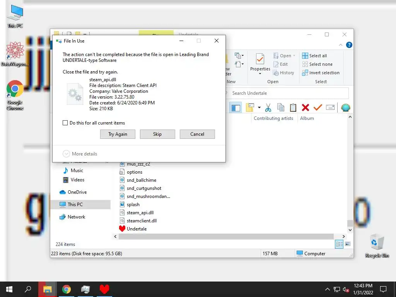Select the snd_curtgunshot file

[x=140, y=188]
